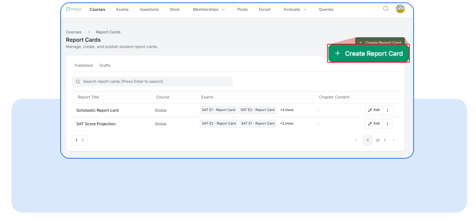
Task: Show +4 more exams for Scholastic
Action: click(x=286, y=110)
